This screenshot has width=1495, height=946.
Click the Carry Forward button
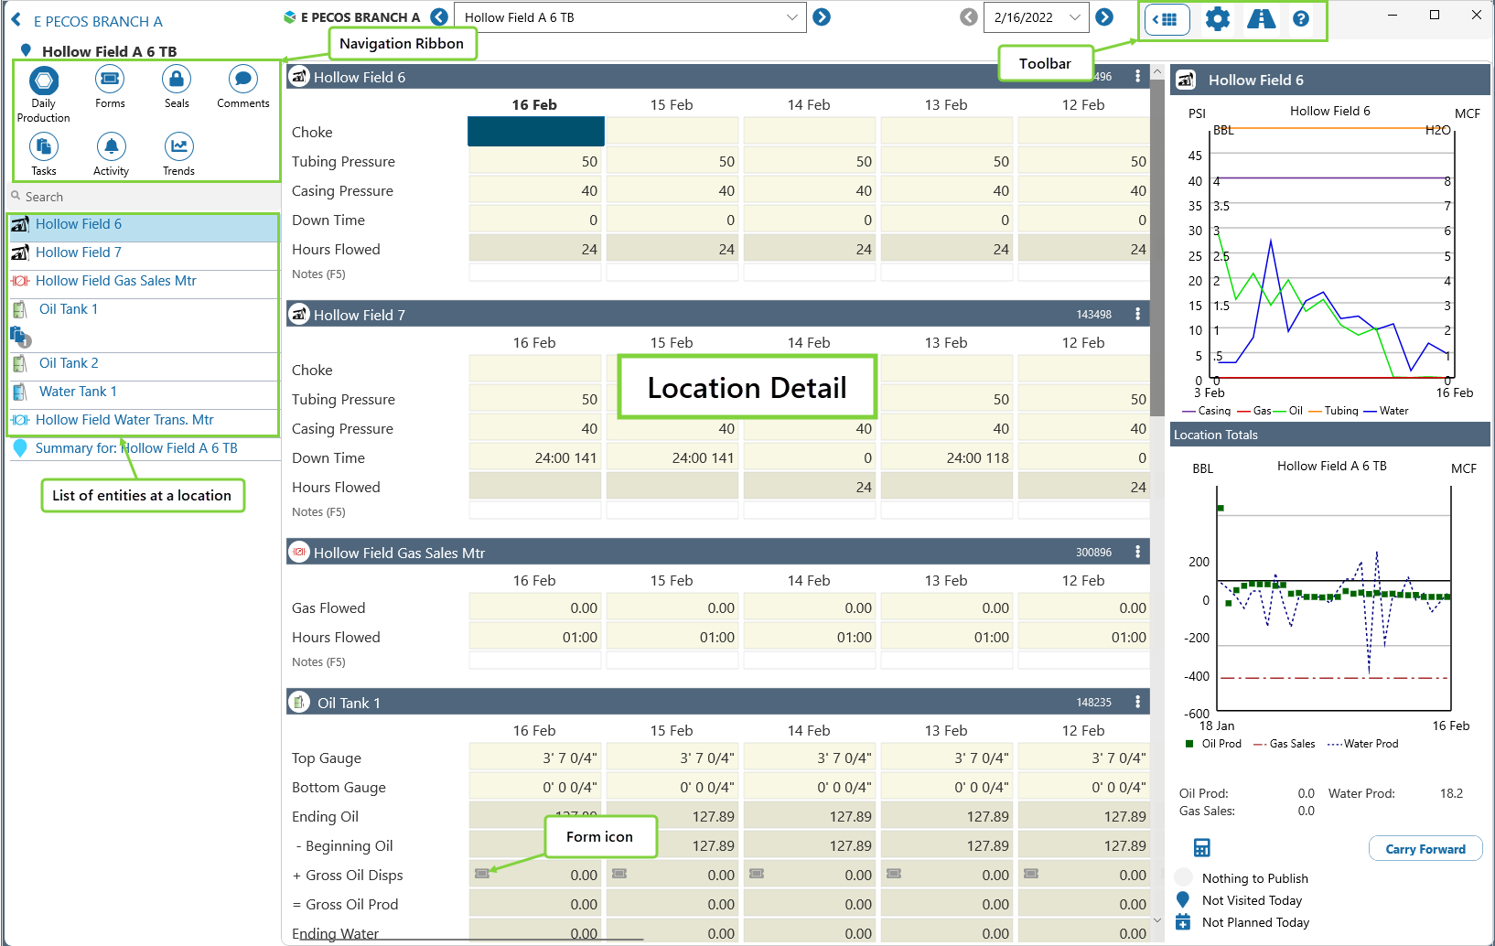click(1425, 849)
